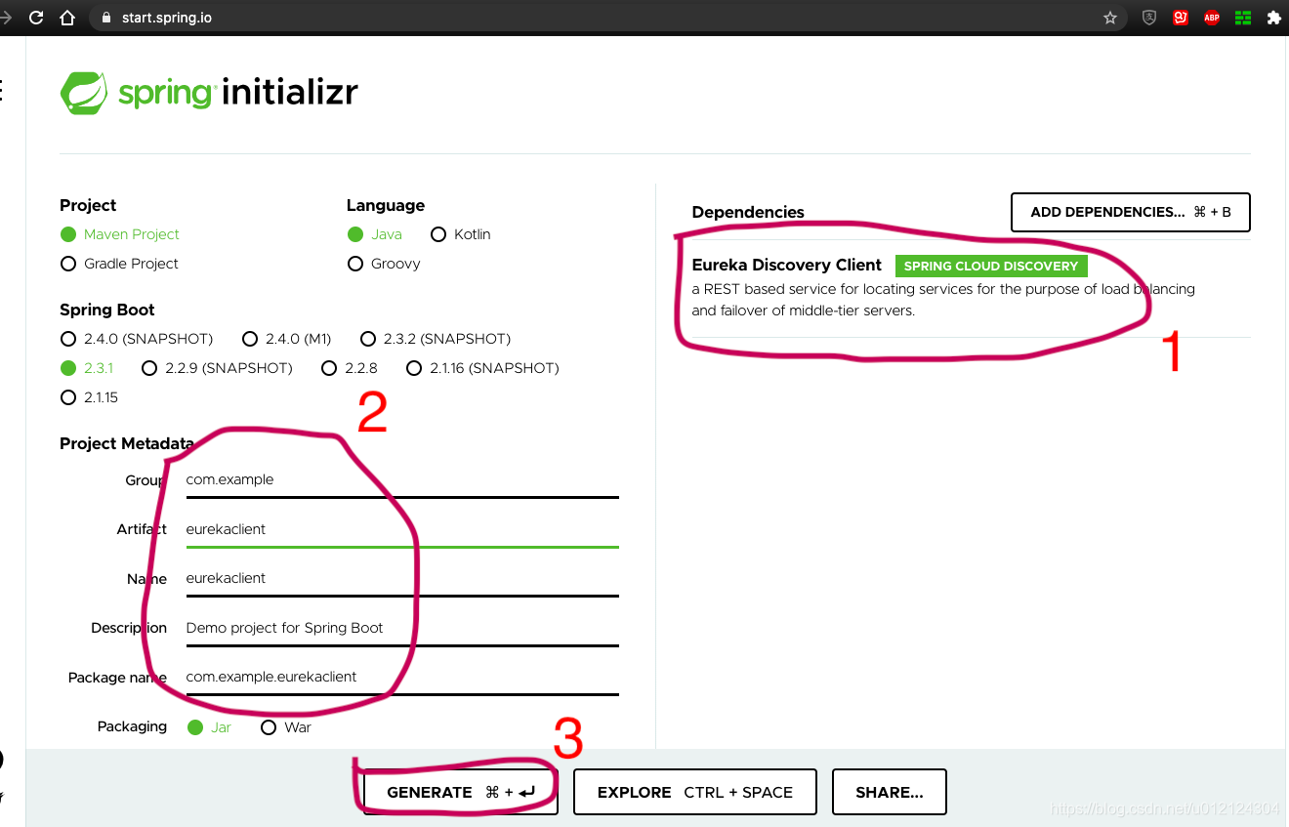Screen dimensions: 1289x827
Task: Open Add Dependencies dialog
Action: (x=1131, y=212)
